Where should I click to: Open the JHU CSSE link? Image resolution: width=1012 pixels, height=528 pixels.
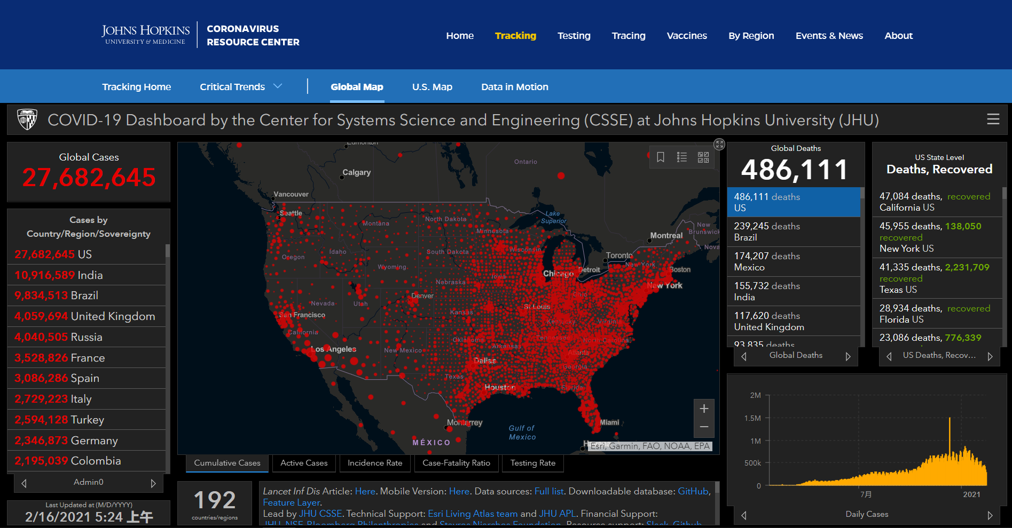coord(320,514)
